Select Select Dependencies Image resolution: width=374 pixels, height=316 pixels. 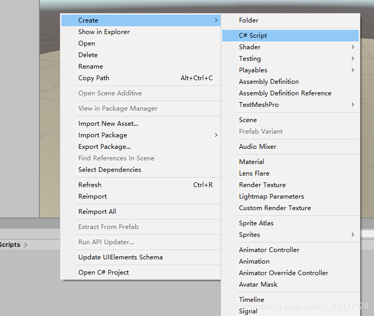[x=141, y=170]
